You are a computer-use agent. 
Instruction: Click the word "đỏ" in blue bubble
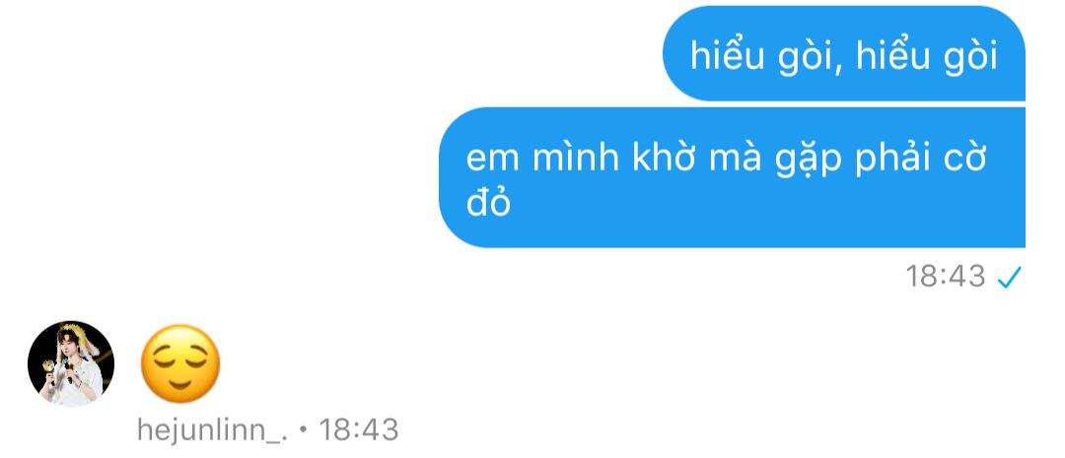(488, 202)
